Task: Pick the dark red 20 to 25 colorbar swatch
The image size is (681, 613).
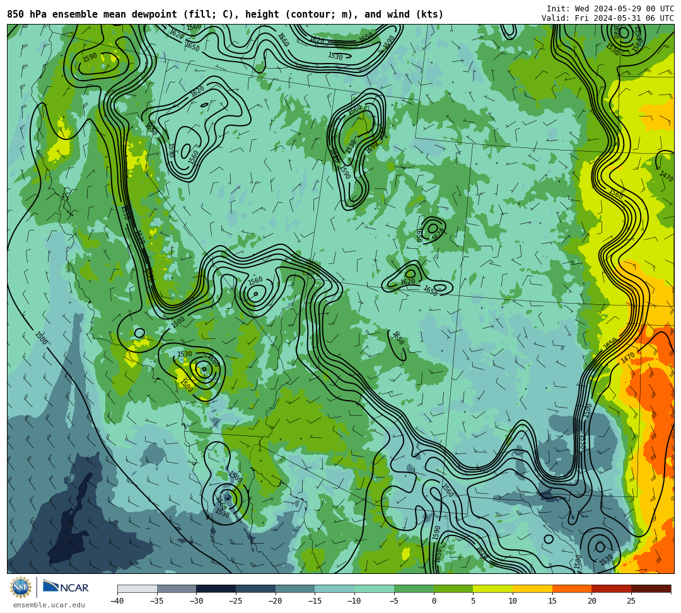Action: (612, 589)
